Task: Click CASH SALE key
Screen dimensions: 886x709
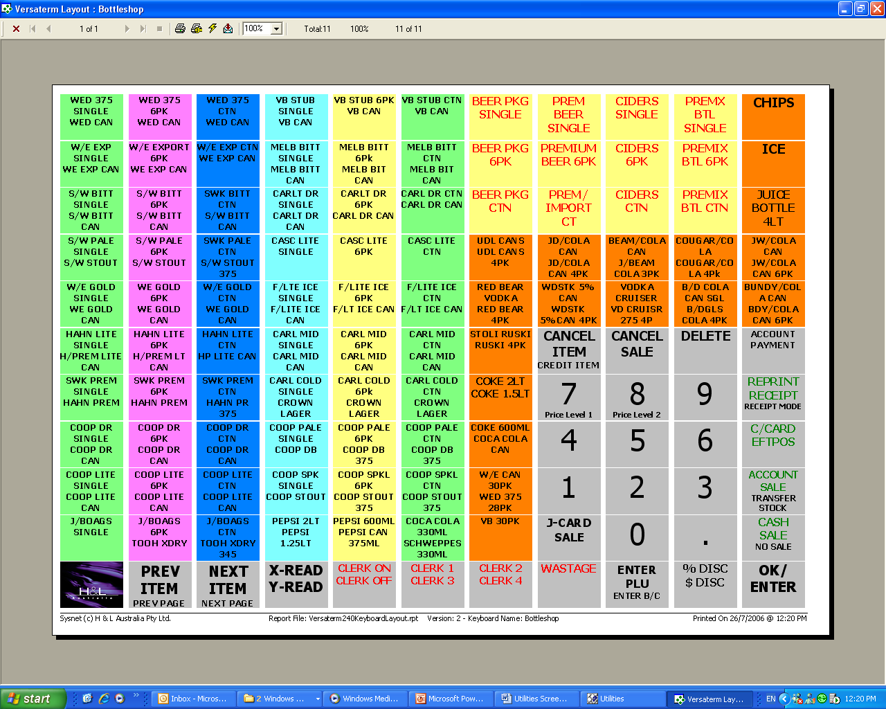Action: (773, 537)
